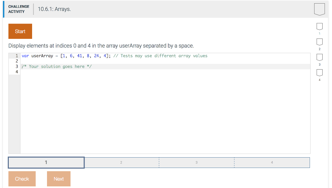The width and height of the screenshot is (332, 188).
Task: Click the highlighted large shield header icon
Action: (x=319, y=9)
